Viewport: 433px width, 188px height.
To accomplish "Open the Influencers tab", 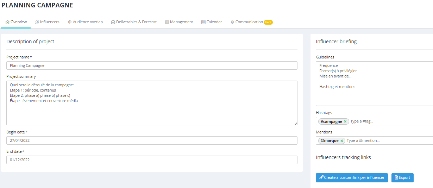I will coord(50,22).
